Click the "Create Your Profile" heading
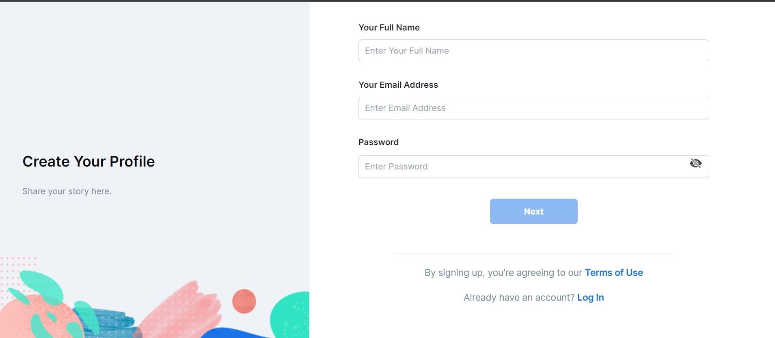 click(89, 162)
